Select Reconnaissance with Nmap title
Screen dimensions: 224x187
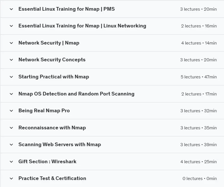52,128
